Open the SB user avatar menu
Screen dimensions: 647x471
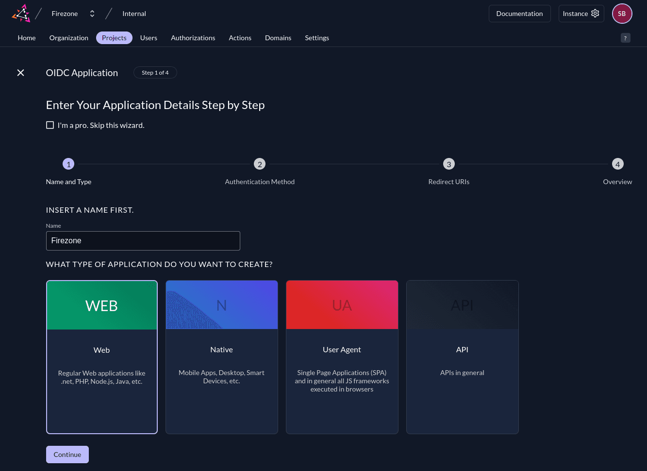point(622,14)
